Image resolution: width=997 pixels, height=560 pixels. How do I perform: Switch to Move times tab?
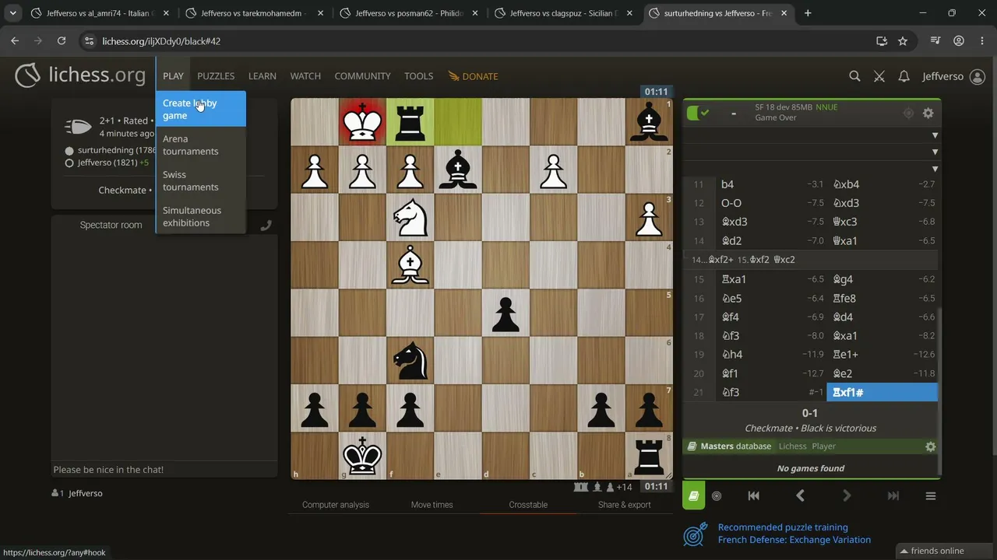[432, 505]
